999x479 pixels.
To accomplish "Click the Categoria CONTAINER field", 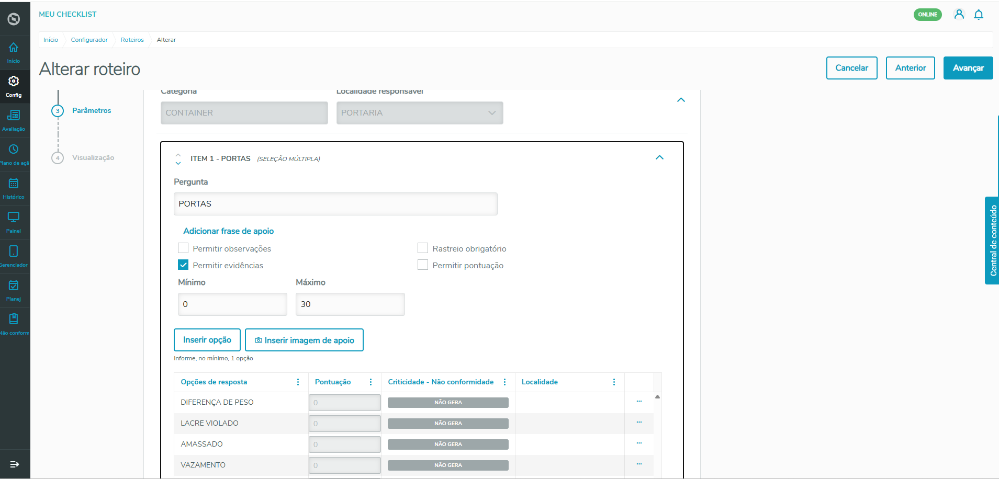I will pos(244,113).
